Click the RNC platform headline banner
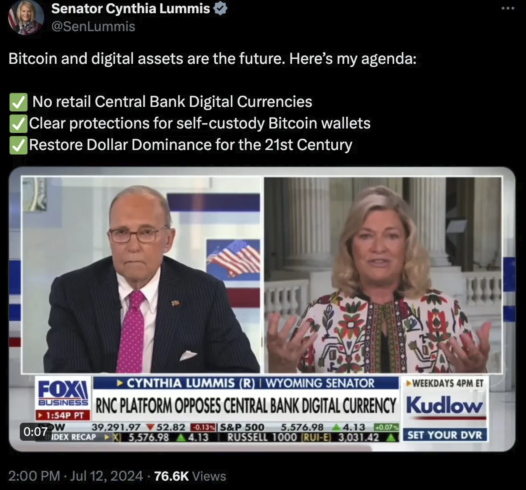The width and height of the screenshot is (526, 490). (246, 406)
